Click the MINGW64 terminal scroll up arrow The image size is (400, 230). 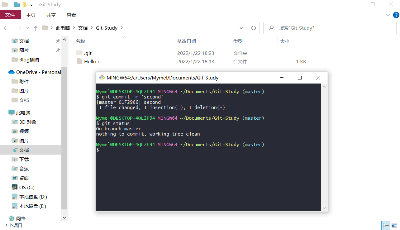pos(324,86)
